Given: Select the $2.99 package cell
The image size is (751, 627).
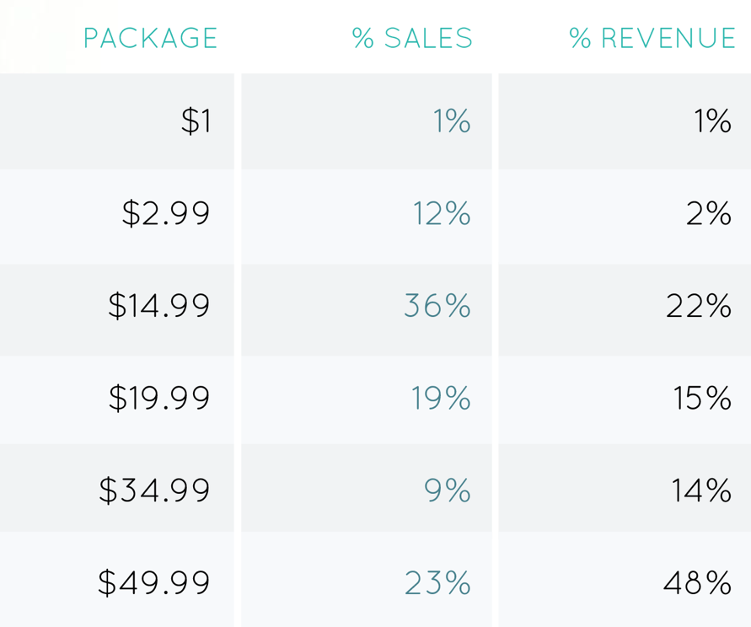Looking at the screenshot, I should coord(166,214).
